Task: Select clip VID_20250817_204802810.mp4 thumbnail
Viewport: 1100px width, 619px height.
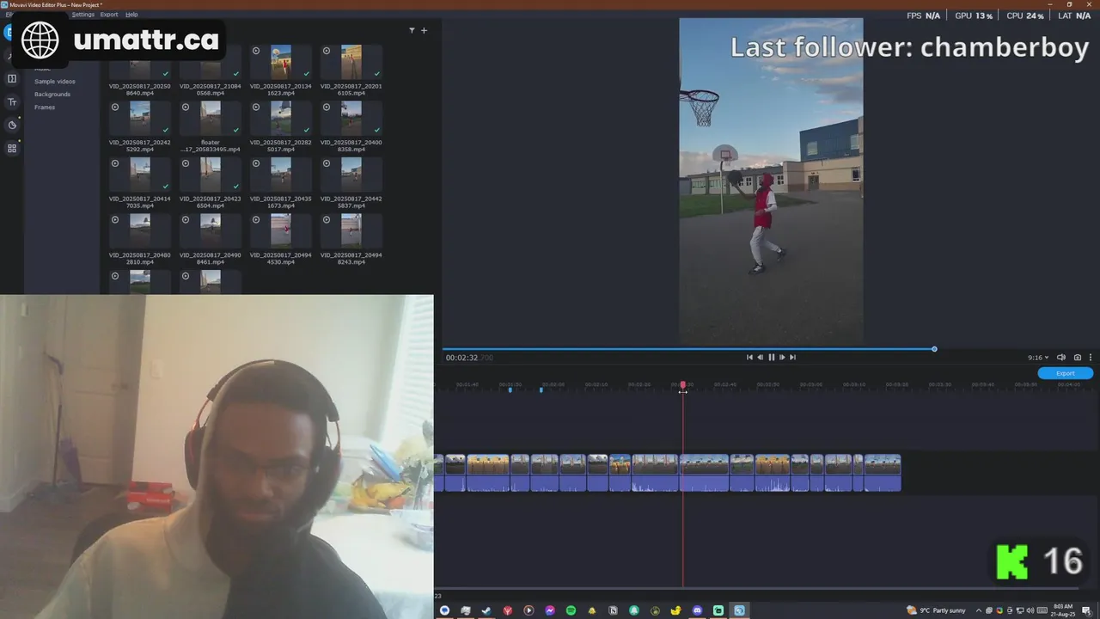Action: coord(140,230)
